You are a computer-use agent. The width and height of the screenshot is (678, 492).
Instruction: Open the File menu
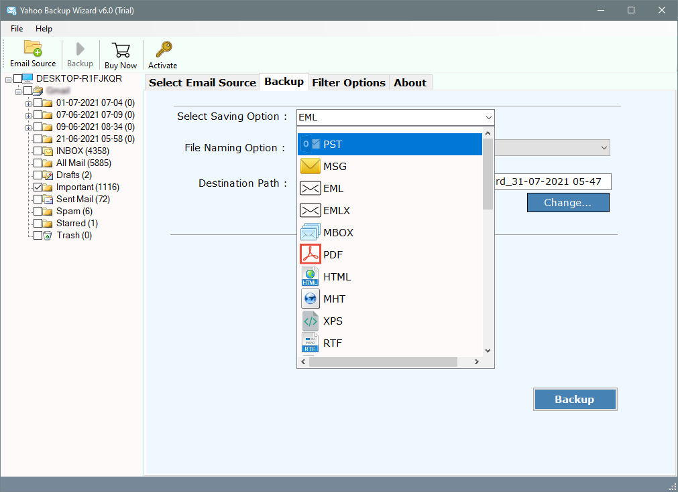(x=17, y=29)
